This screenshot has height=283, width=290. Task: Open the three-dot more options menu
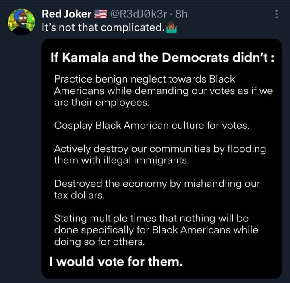click(276, 14)
